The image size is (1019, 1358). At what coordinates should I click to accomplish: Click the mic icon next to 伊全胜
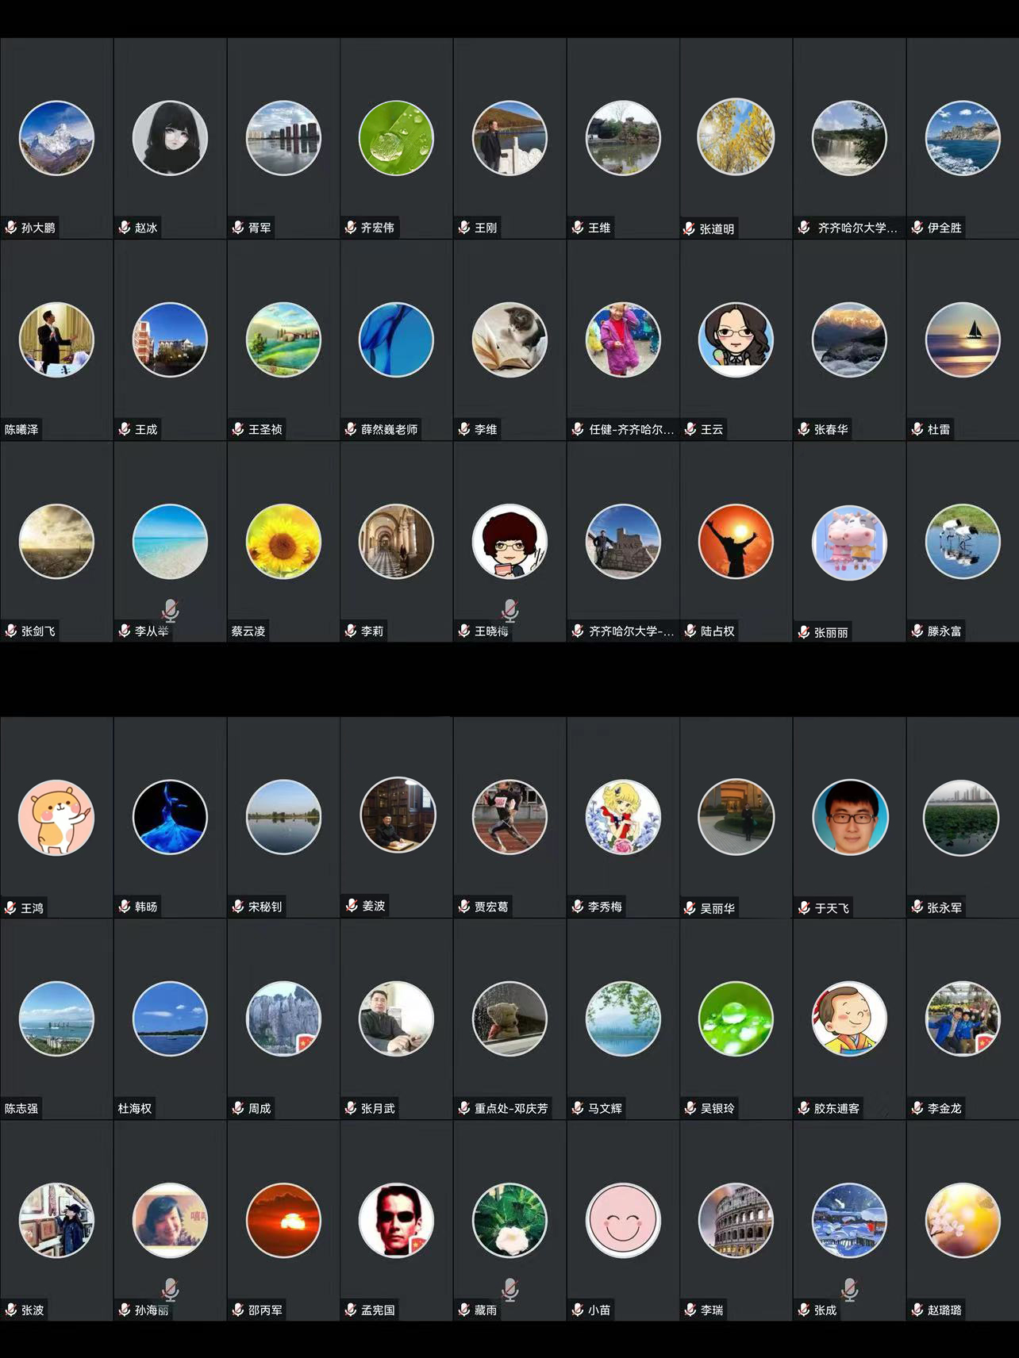tap(917, 228)
